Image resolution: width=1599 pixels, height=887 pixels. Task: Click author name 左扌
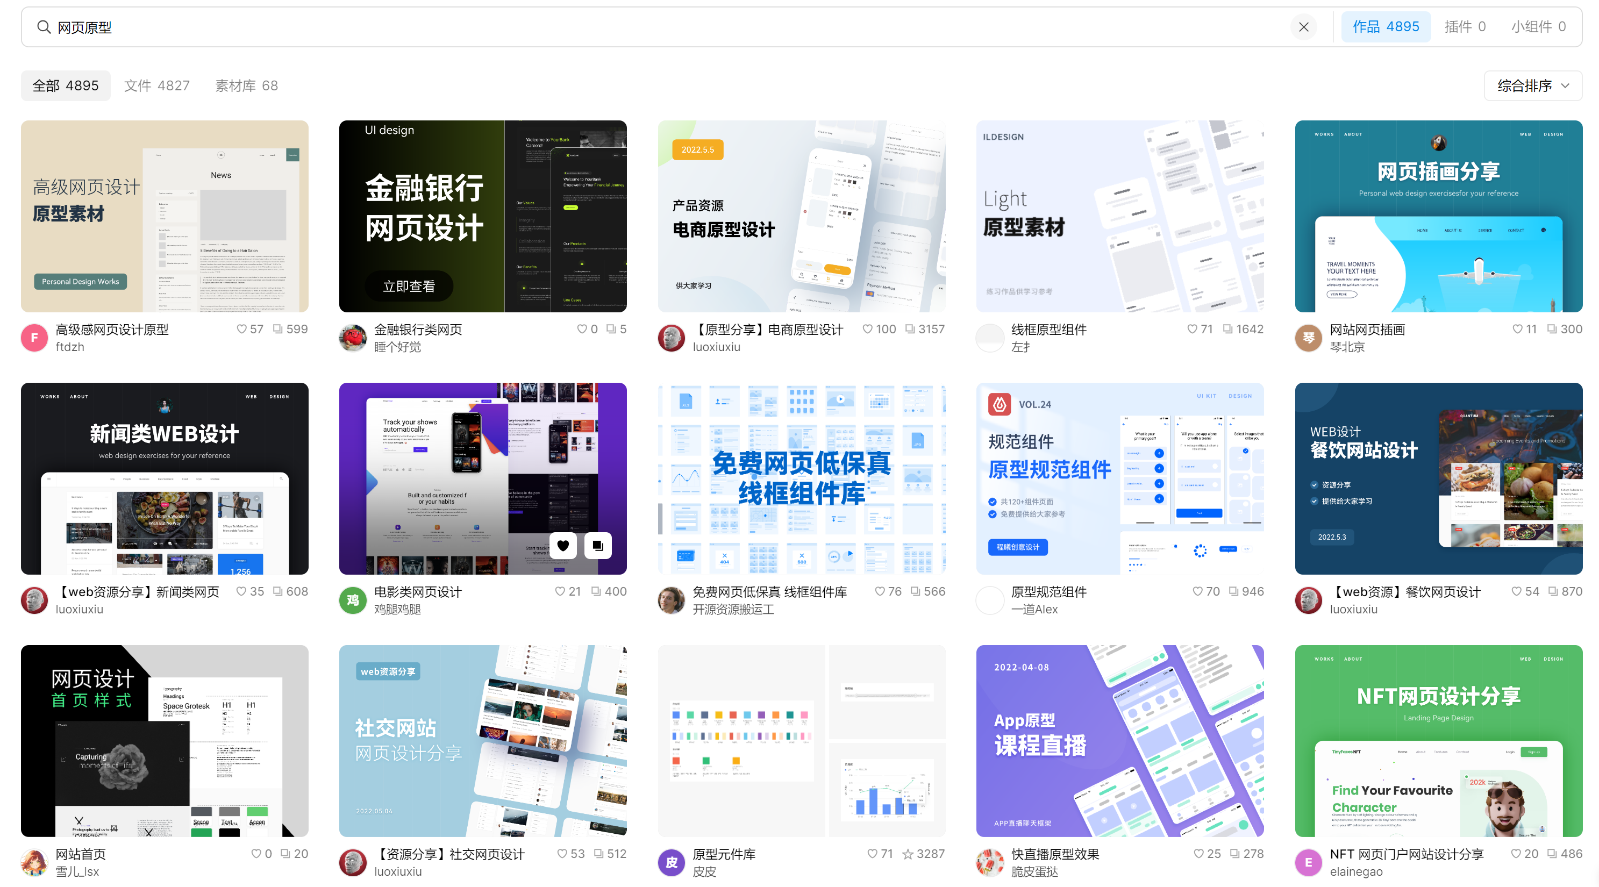pyautogui.click(x=1020, y=347)
